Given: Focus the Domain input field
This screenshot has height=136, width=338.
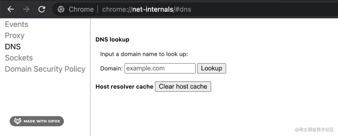Looking at the screenshot, I should point(160,68).
